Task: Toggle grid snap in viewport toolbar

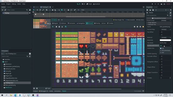Action: [62, 10]
